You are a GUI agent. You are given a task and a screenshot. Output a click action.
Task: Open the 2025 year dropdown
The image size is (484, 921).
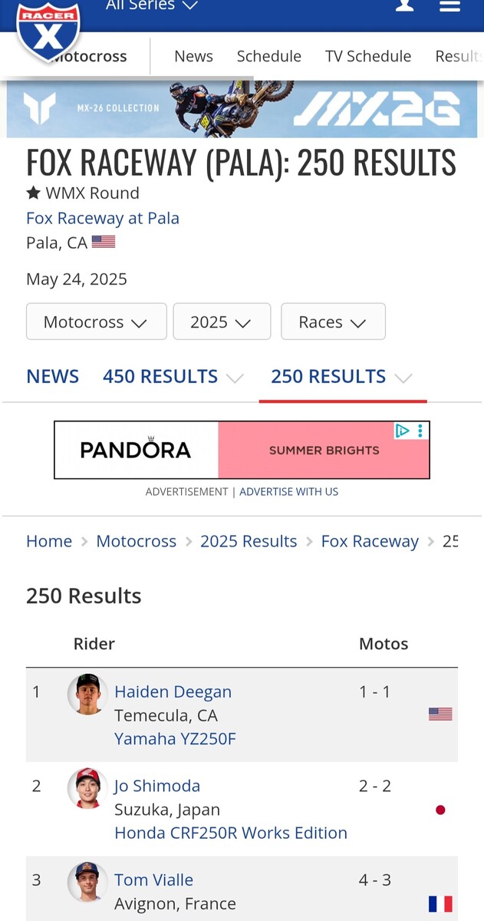[x=222, y=322]
